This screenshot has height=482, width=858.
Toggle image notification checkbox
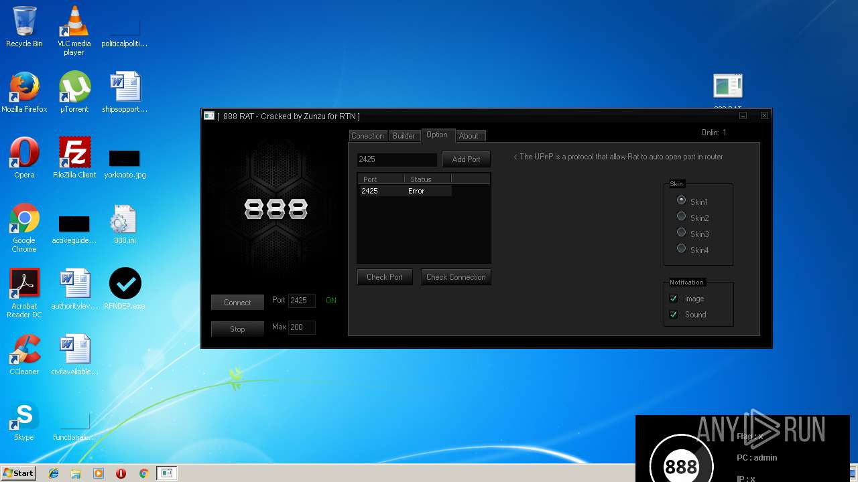click(674, 299)
